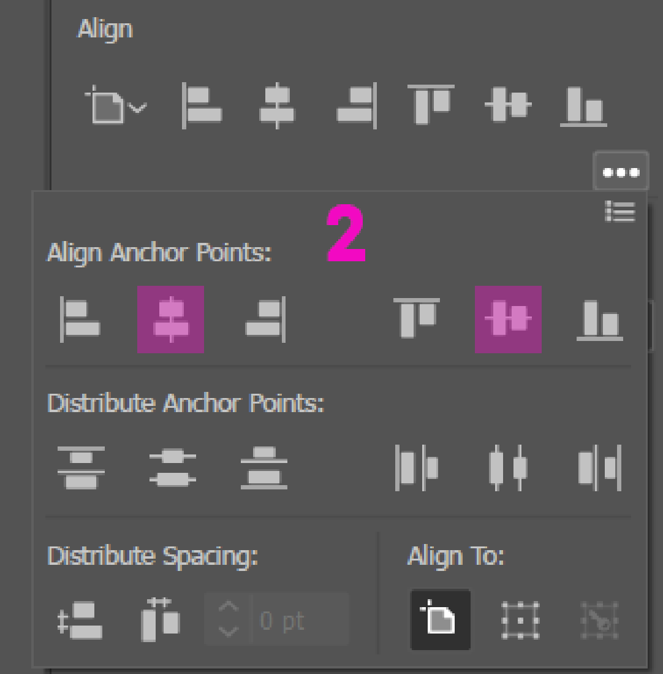The image size is (663, 674).
Task: Click the highlighted Vertical Align Center anchor icon
Action: 508,319
